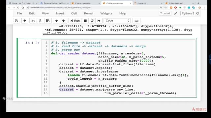Click the highlighted dataset word on line 14
This screenshot has height=118, width=211.
point(67,89)
